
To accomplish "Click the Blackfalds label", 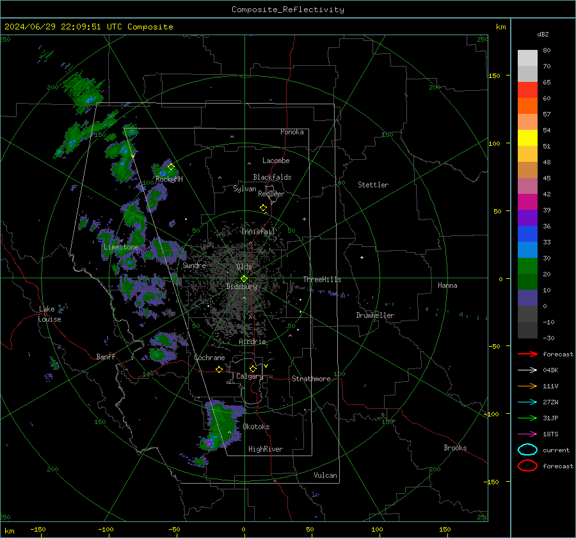I will tap(272, 177).
